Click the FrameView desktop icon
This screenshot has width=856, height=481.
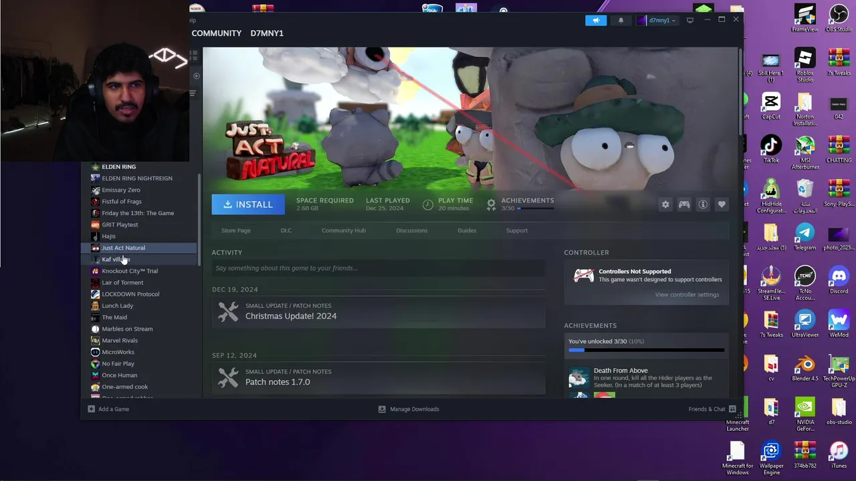click(805, 19)
